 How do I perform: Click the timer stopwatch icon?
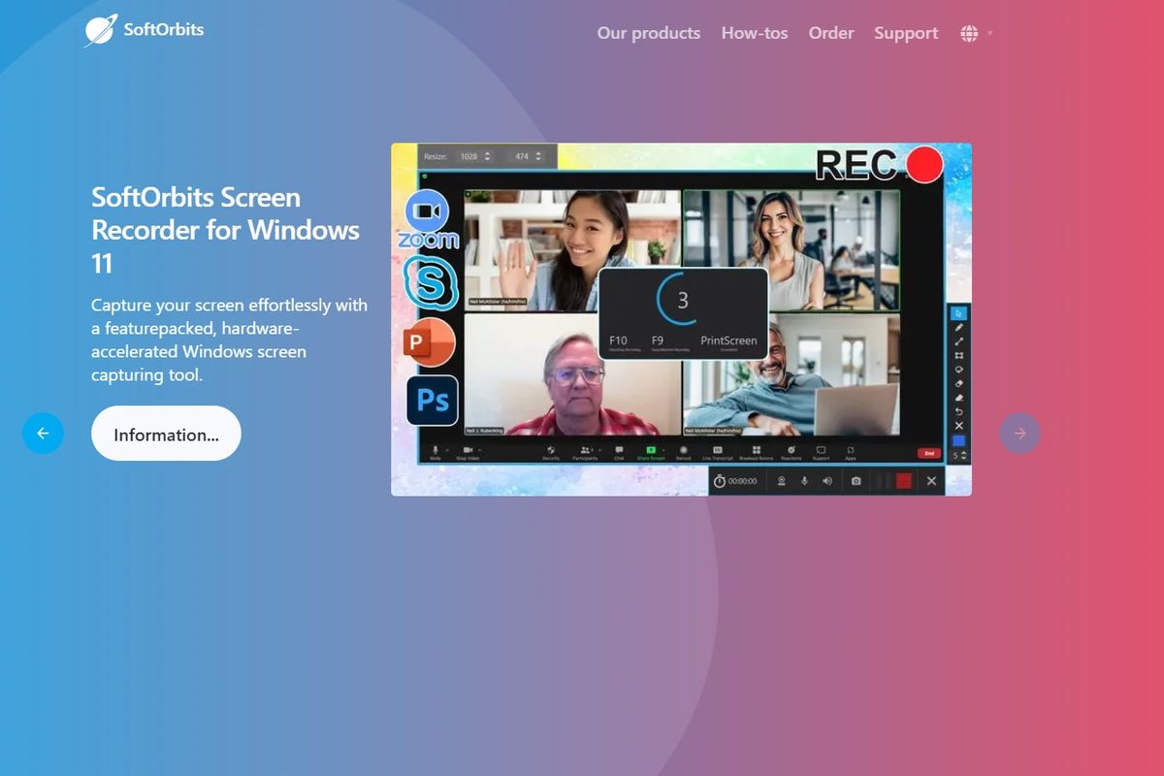tap(720, 481)
